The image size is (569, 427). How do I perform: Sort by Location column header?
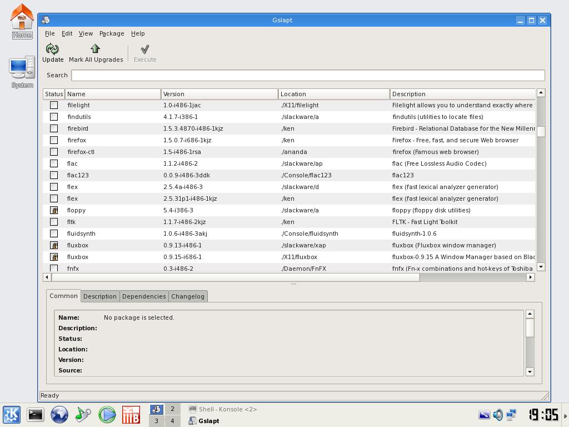pyautogui.click(x=334, y=94)
